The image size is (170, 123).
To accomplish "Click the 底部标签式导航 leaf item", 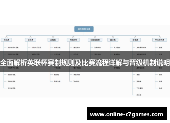I will click(x=13, y=48).
